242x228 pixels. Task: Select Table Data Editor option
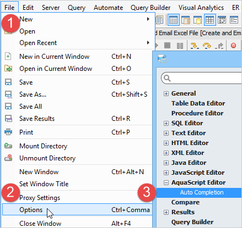(x=198, y=103)
